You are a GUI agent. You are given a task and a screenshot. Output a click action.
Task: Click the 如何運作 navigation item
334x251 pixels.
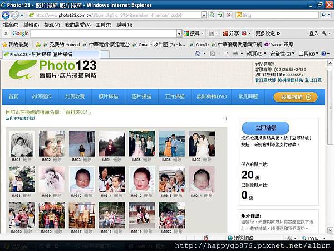pyautogui.click(x=42, y=96)
